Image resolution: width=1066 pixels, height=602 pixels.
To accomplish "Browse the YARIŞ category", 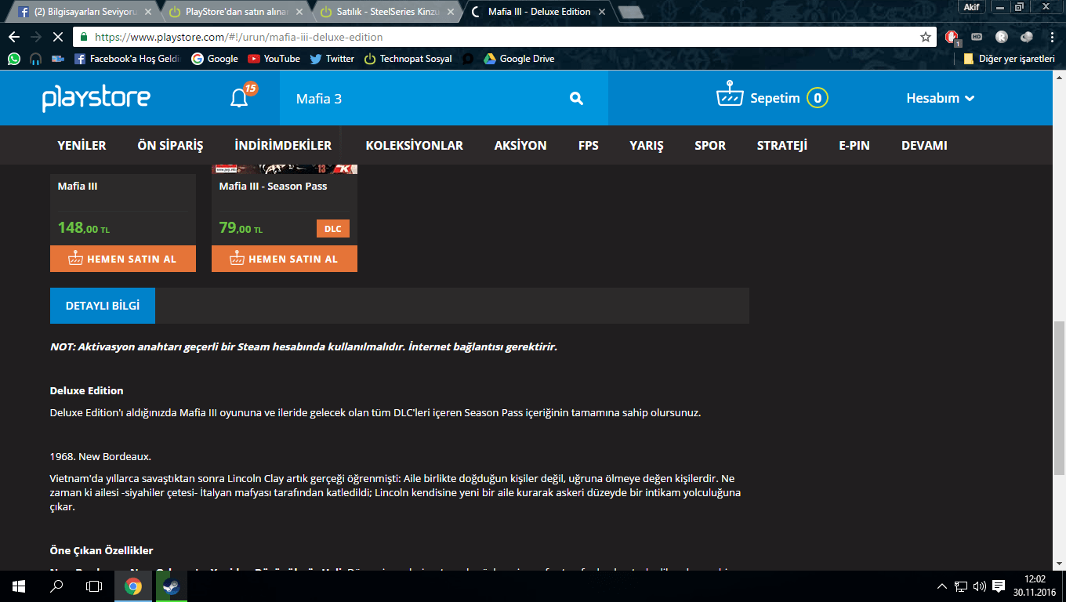I will pos(647,145).
